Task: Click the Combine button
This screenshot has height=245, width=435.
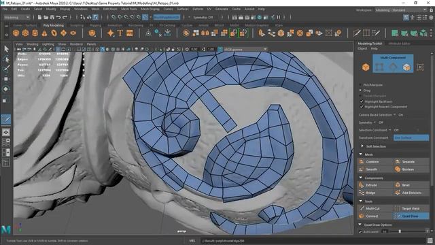Action: coord(375,162)
